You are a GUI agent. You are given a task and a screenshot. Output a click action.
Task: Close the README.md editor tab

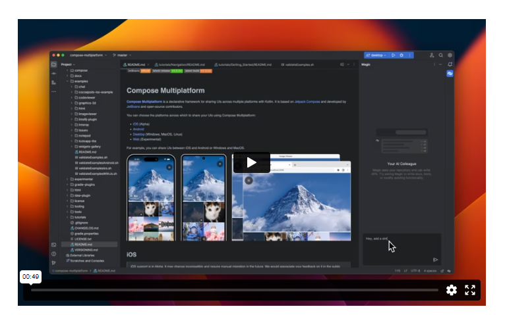pyautogui.click(x=148, y=64)
